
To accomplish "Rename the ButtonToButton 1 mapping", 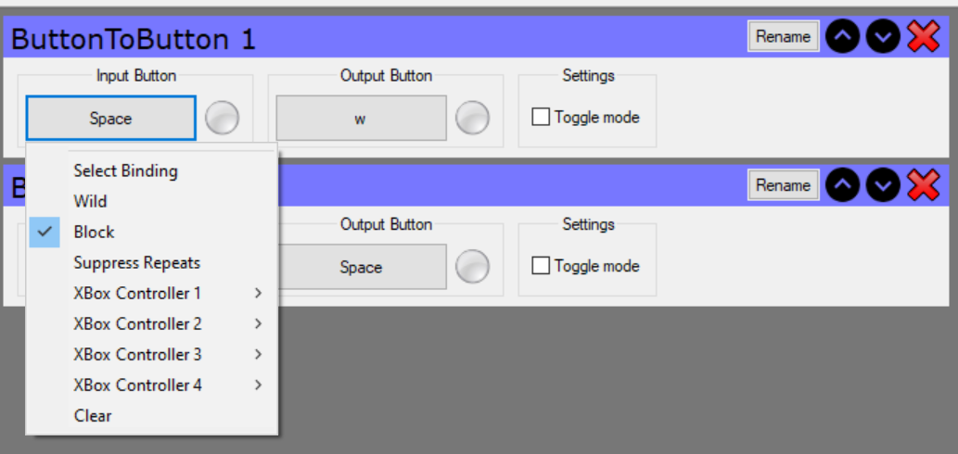I will coord(783,37).
